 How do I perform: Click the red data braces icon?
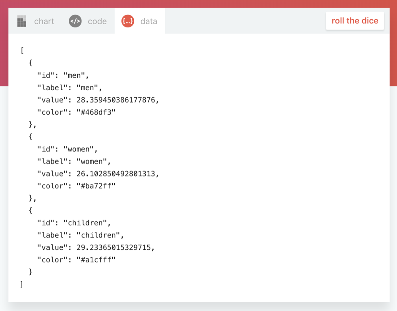127,21
